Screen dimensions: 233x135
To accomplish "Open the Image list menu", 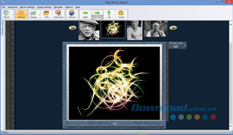I will coord(12,7).
